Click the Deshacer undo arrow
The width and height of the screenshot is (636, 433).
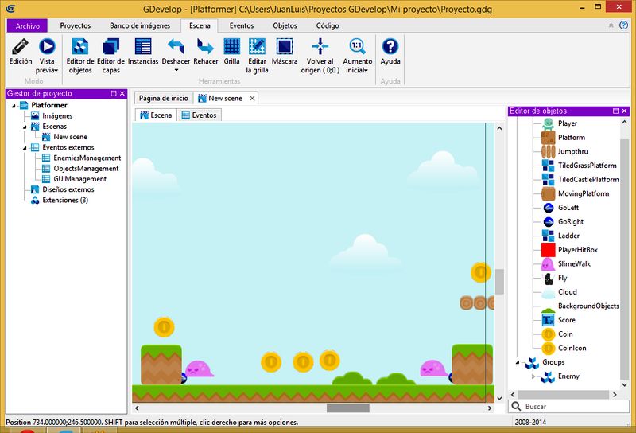(176, 47)
